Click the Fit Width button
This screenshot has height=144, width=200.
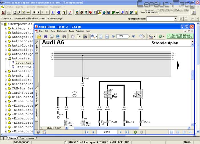coord(107,37)
